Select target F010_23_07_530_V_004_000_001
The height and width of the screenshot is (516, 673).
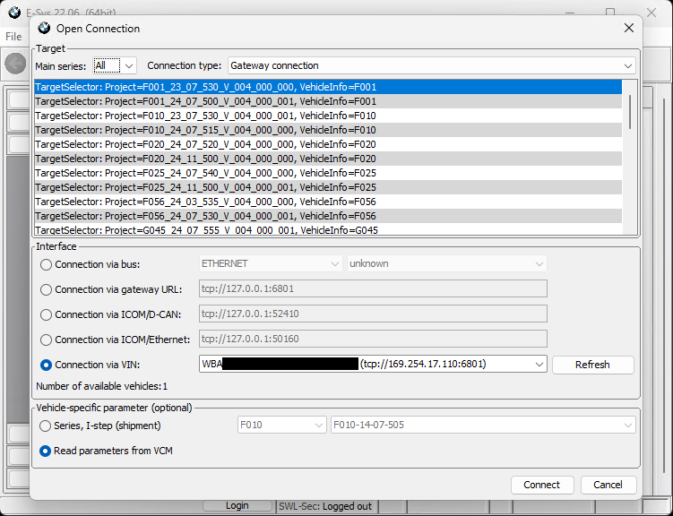[x=328, y=116]
